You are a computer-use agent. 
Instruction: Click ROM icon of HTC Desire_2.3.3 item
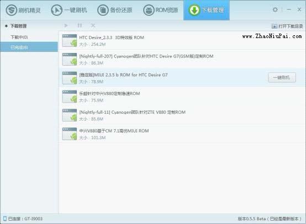[x=69, y=40]
